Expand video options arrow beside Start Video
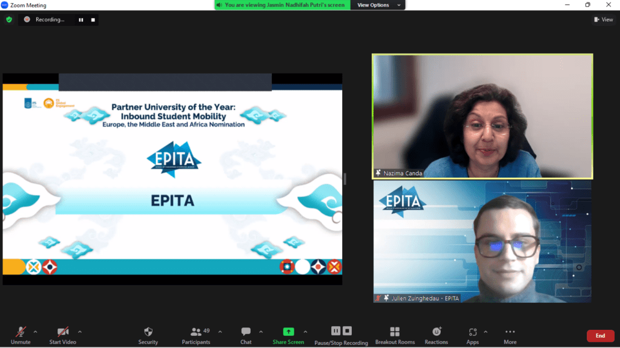 (80, 332)
